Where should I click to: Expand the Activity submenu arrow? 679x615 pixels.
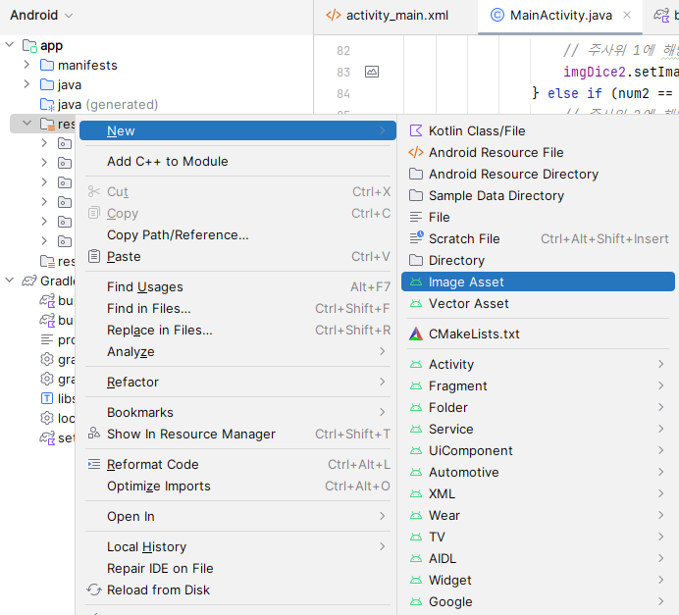pos(660,364)
